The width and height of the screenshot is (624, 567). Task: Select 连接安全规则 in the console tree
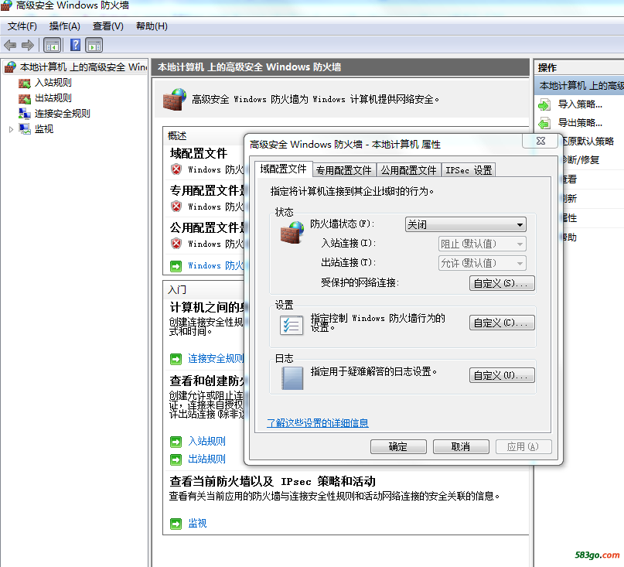(63, 114)
